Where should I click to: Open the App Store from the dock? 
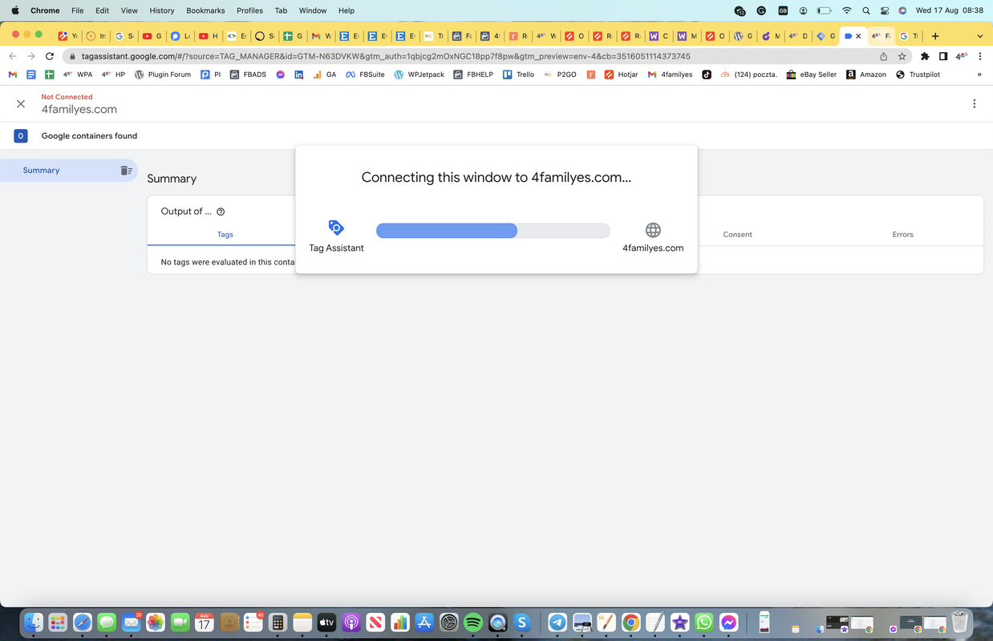point(424,622)
